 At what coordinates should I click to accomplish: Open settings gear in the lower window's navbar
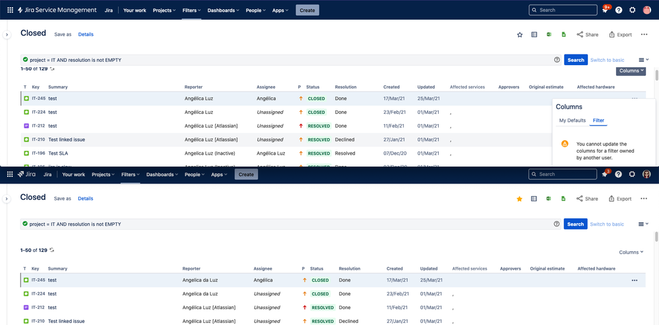(x=633, y=174)
